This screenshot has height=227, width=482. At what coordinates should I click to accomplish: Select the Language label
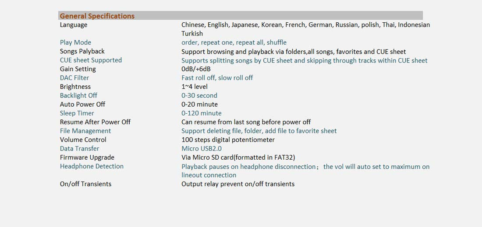point(74,25)
